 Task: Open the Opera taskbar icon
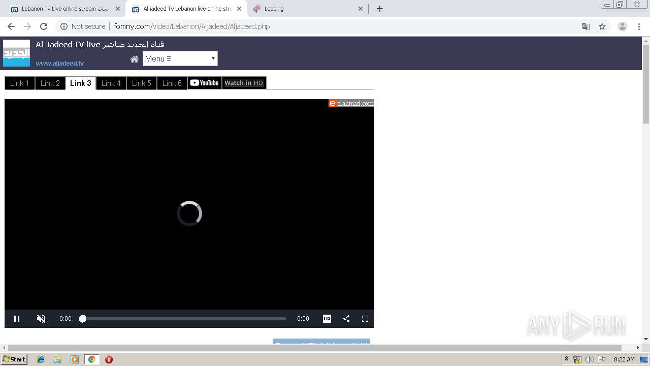pyautogui.click(x=109, y=359)
